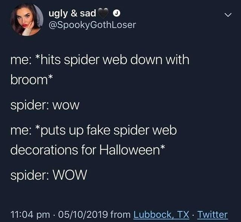Click the @SpookyGothLoser handle

92,24
